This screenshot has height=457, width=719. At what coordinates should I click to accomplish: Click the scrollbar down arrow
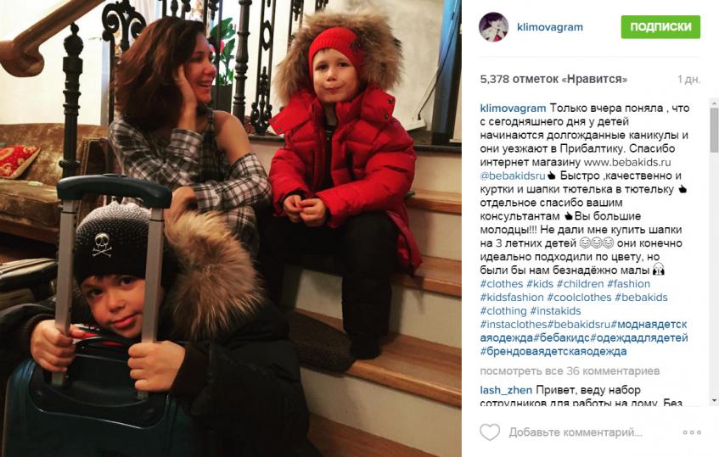click(714, 401)
